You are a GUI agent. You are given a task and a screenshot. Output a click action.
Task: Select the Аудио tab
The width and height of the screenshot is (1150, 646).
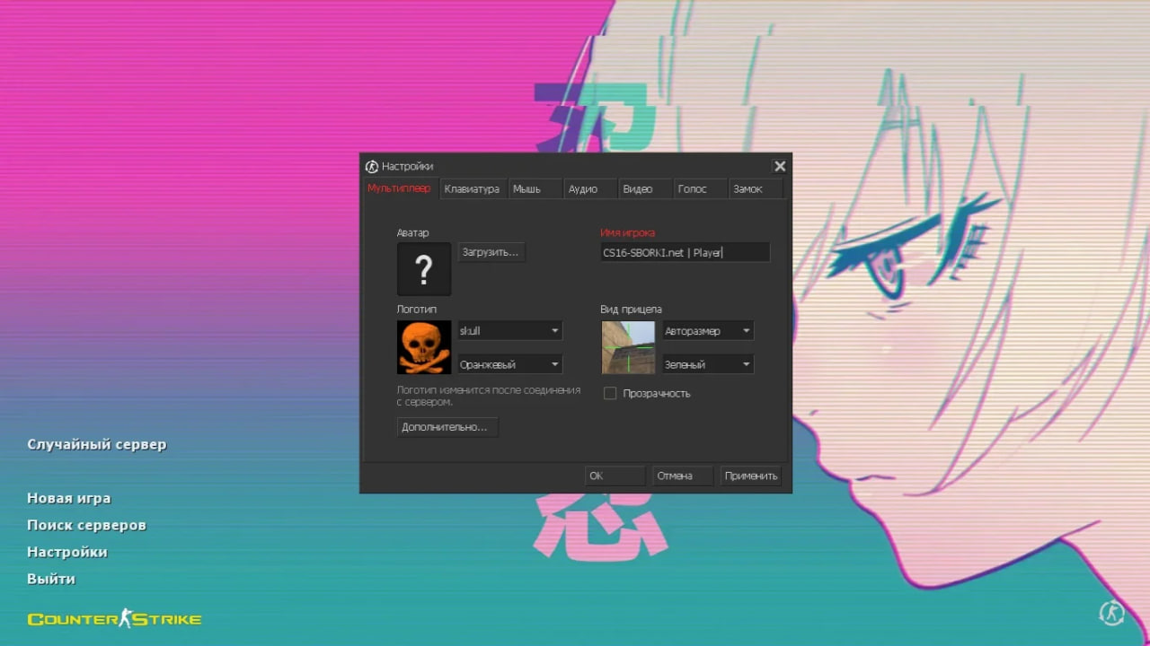(x=583, y=189)
